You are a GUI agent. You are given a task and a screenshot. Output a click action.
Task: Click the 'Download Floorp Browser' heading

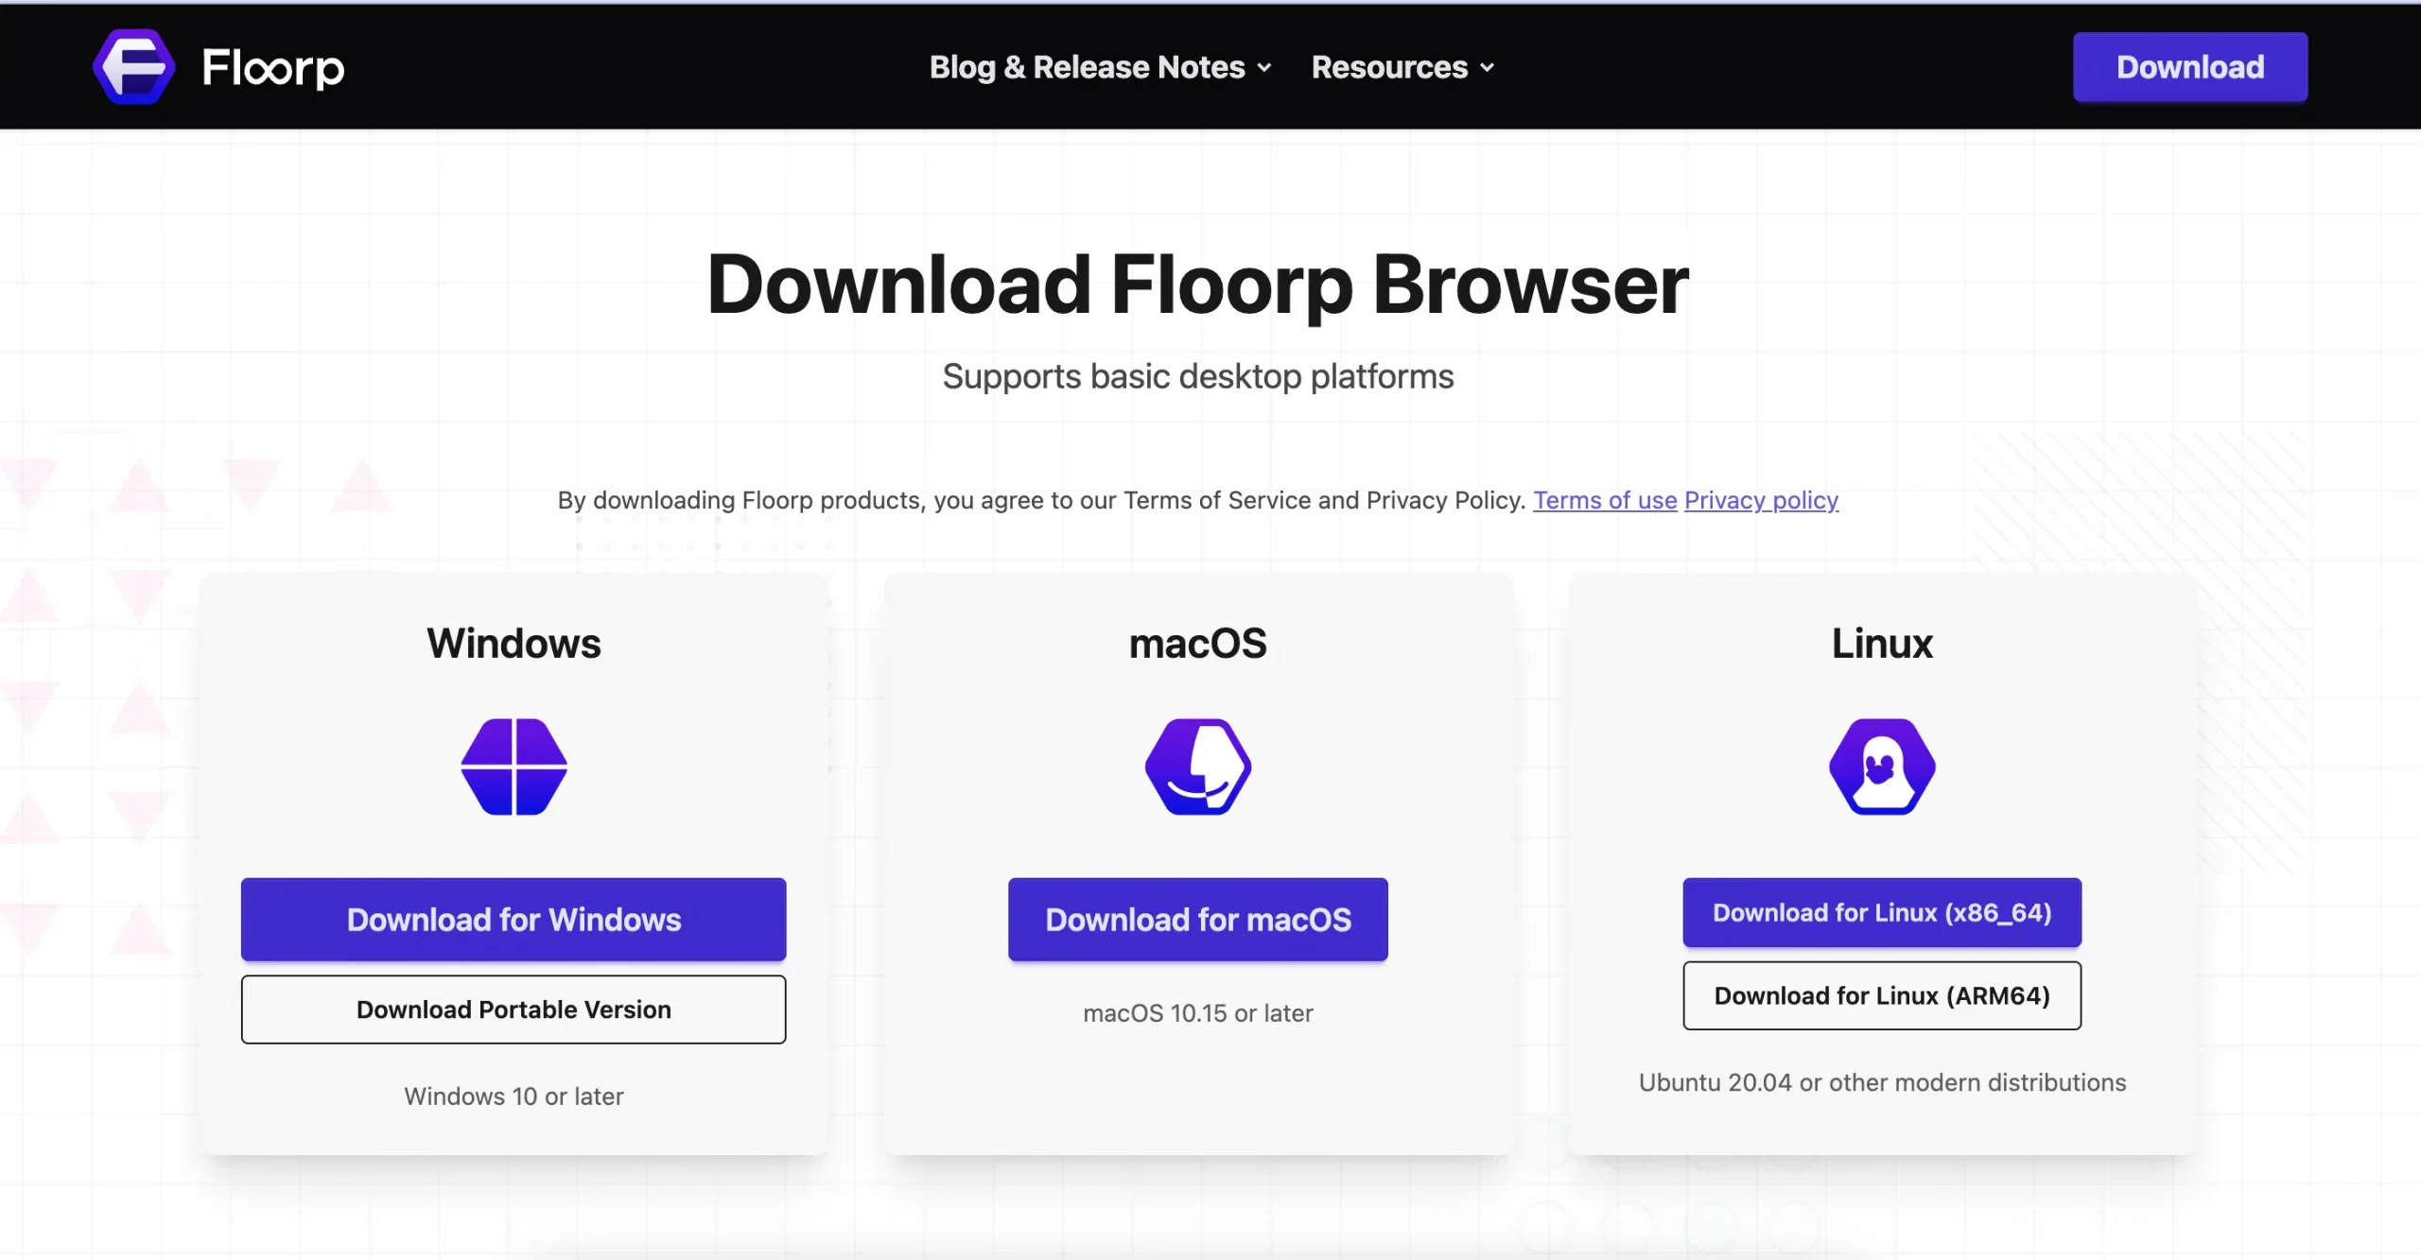click(x=1198, y=285)
